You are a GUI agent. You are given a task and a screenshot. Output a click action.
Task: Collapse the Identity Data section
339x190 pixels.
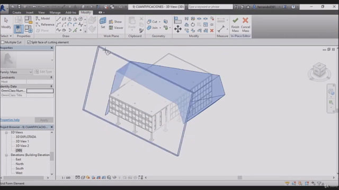click(x=51, y=87)
